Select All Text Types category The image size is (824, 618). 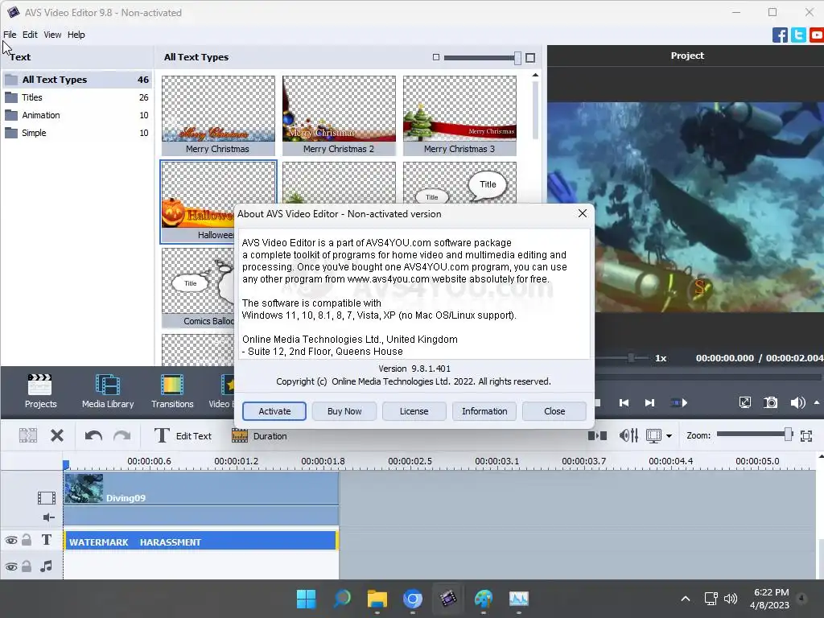[x=76, y=80]
